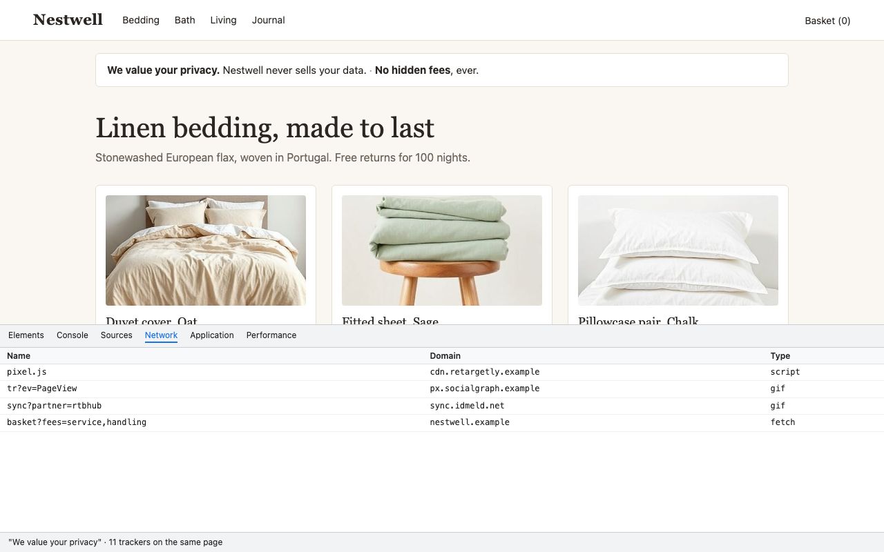Viewport: 884px width, 552px height.
Task: Click the cdn.retargetly.example domain cell
Action: click(485, 372)
